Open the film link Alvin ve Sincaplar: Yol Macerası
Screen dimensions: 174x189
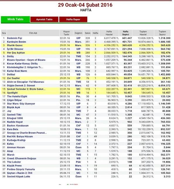click(25, 82)
